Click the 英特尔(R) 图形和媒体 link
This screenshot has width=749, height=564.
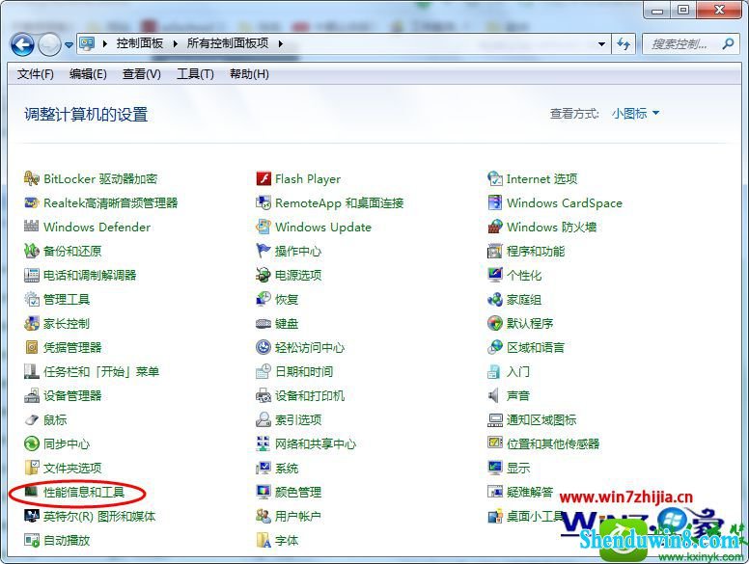coord(99,516)
